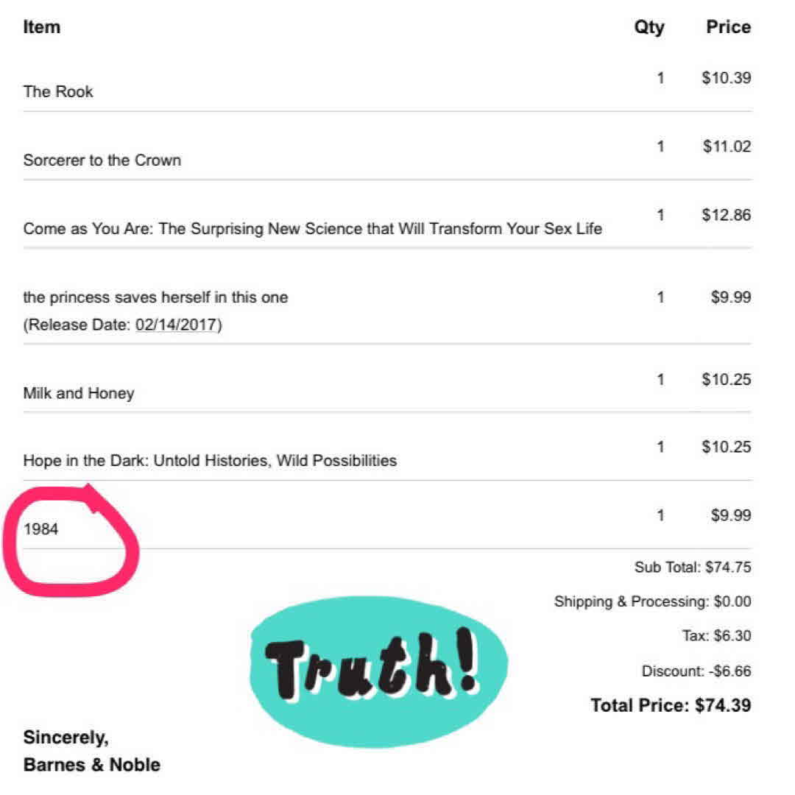Click the Barnes & Noble signature

(92, 764)
